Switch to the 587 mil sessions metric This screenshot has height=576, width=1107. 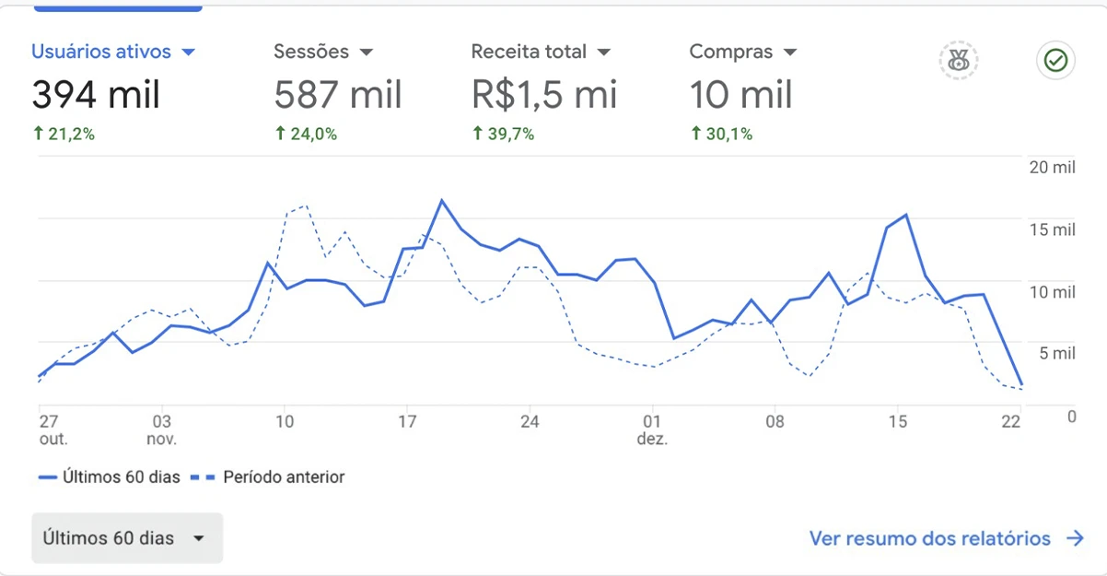tap(338, 95)
